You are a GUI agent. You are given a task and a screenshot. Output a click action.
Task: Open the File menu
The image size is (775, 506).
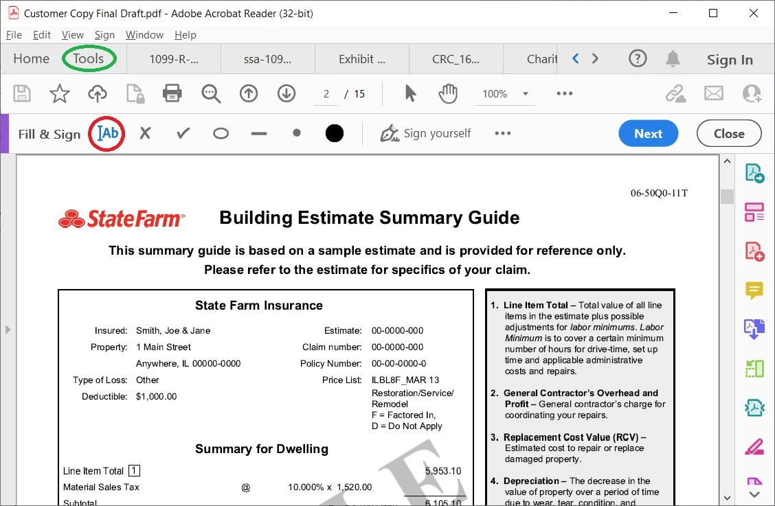click(14, 34)
